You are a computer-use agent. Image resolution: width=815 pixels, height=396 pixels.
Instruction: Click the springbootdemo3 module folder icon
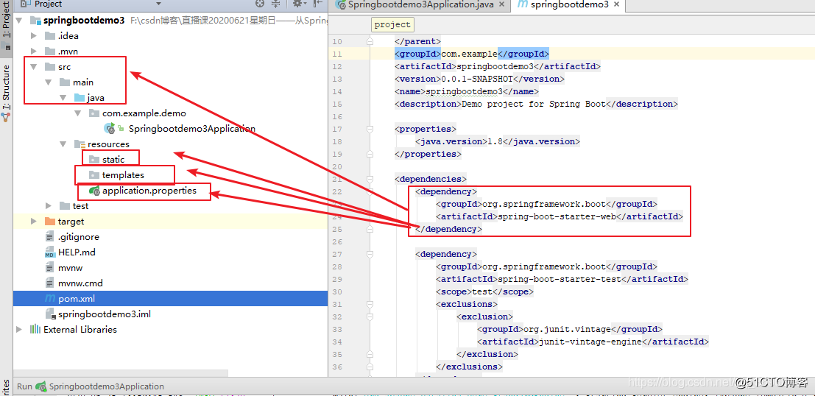[35, 21]
